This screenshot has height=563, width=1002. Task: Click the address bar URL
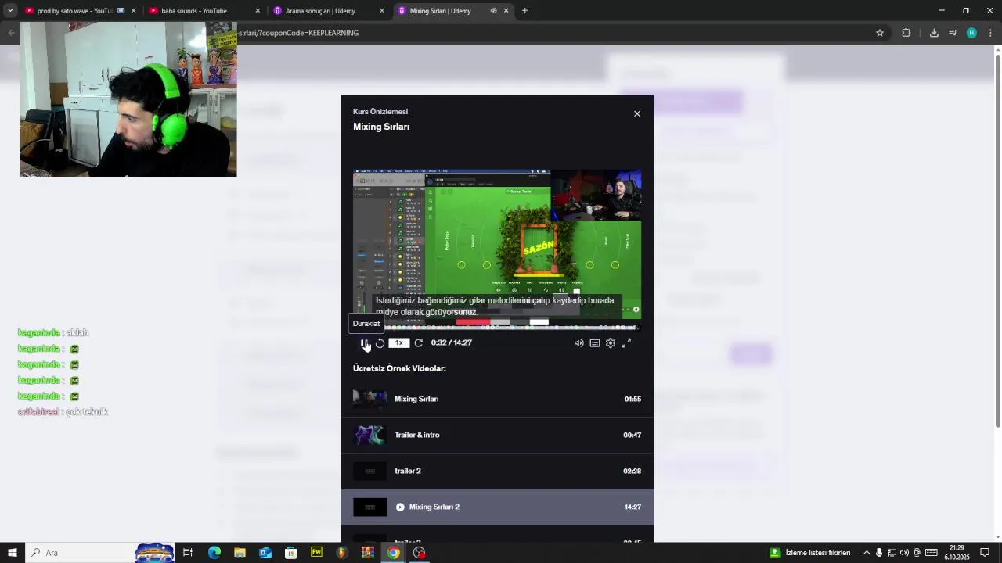[x=297, y=33]
